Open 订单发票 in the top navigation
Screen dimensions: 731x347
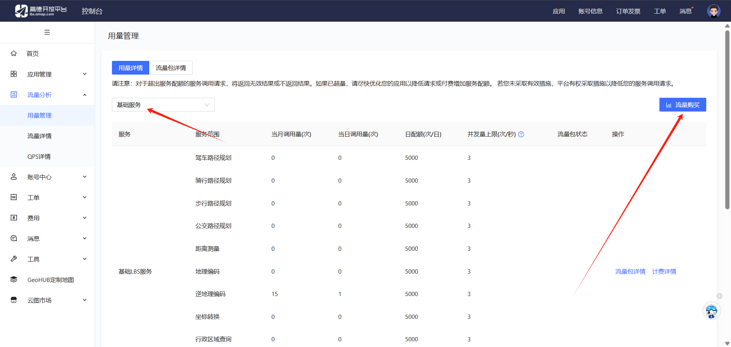coord(628,11)
